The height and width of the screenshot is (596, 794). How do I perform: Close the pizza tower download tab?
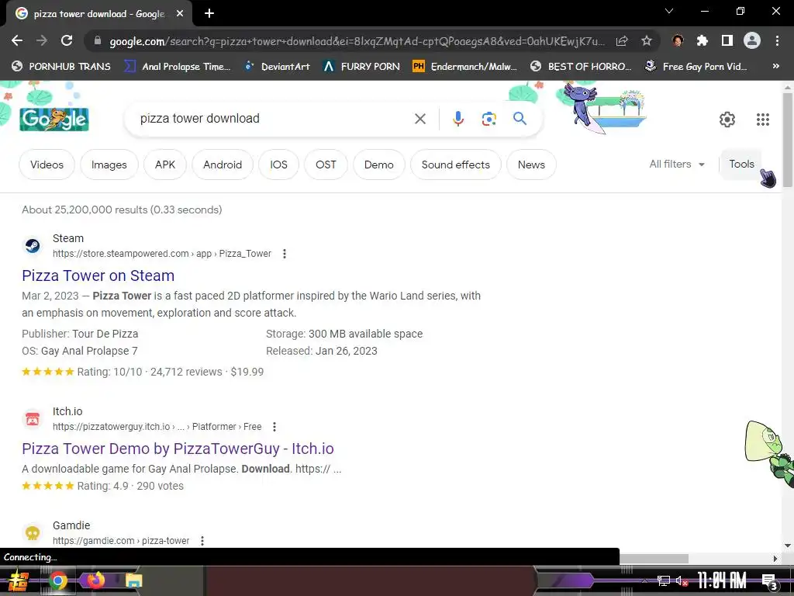point(180,14)
